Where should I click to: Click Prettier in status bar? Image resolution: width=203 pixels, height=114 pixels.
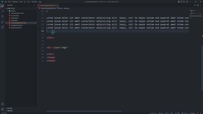click(x=192, y=113)
